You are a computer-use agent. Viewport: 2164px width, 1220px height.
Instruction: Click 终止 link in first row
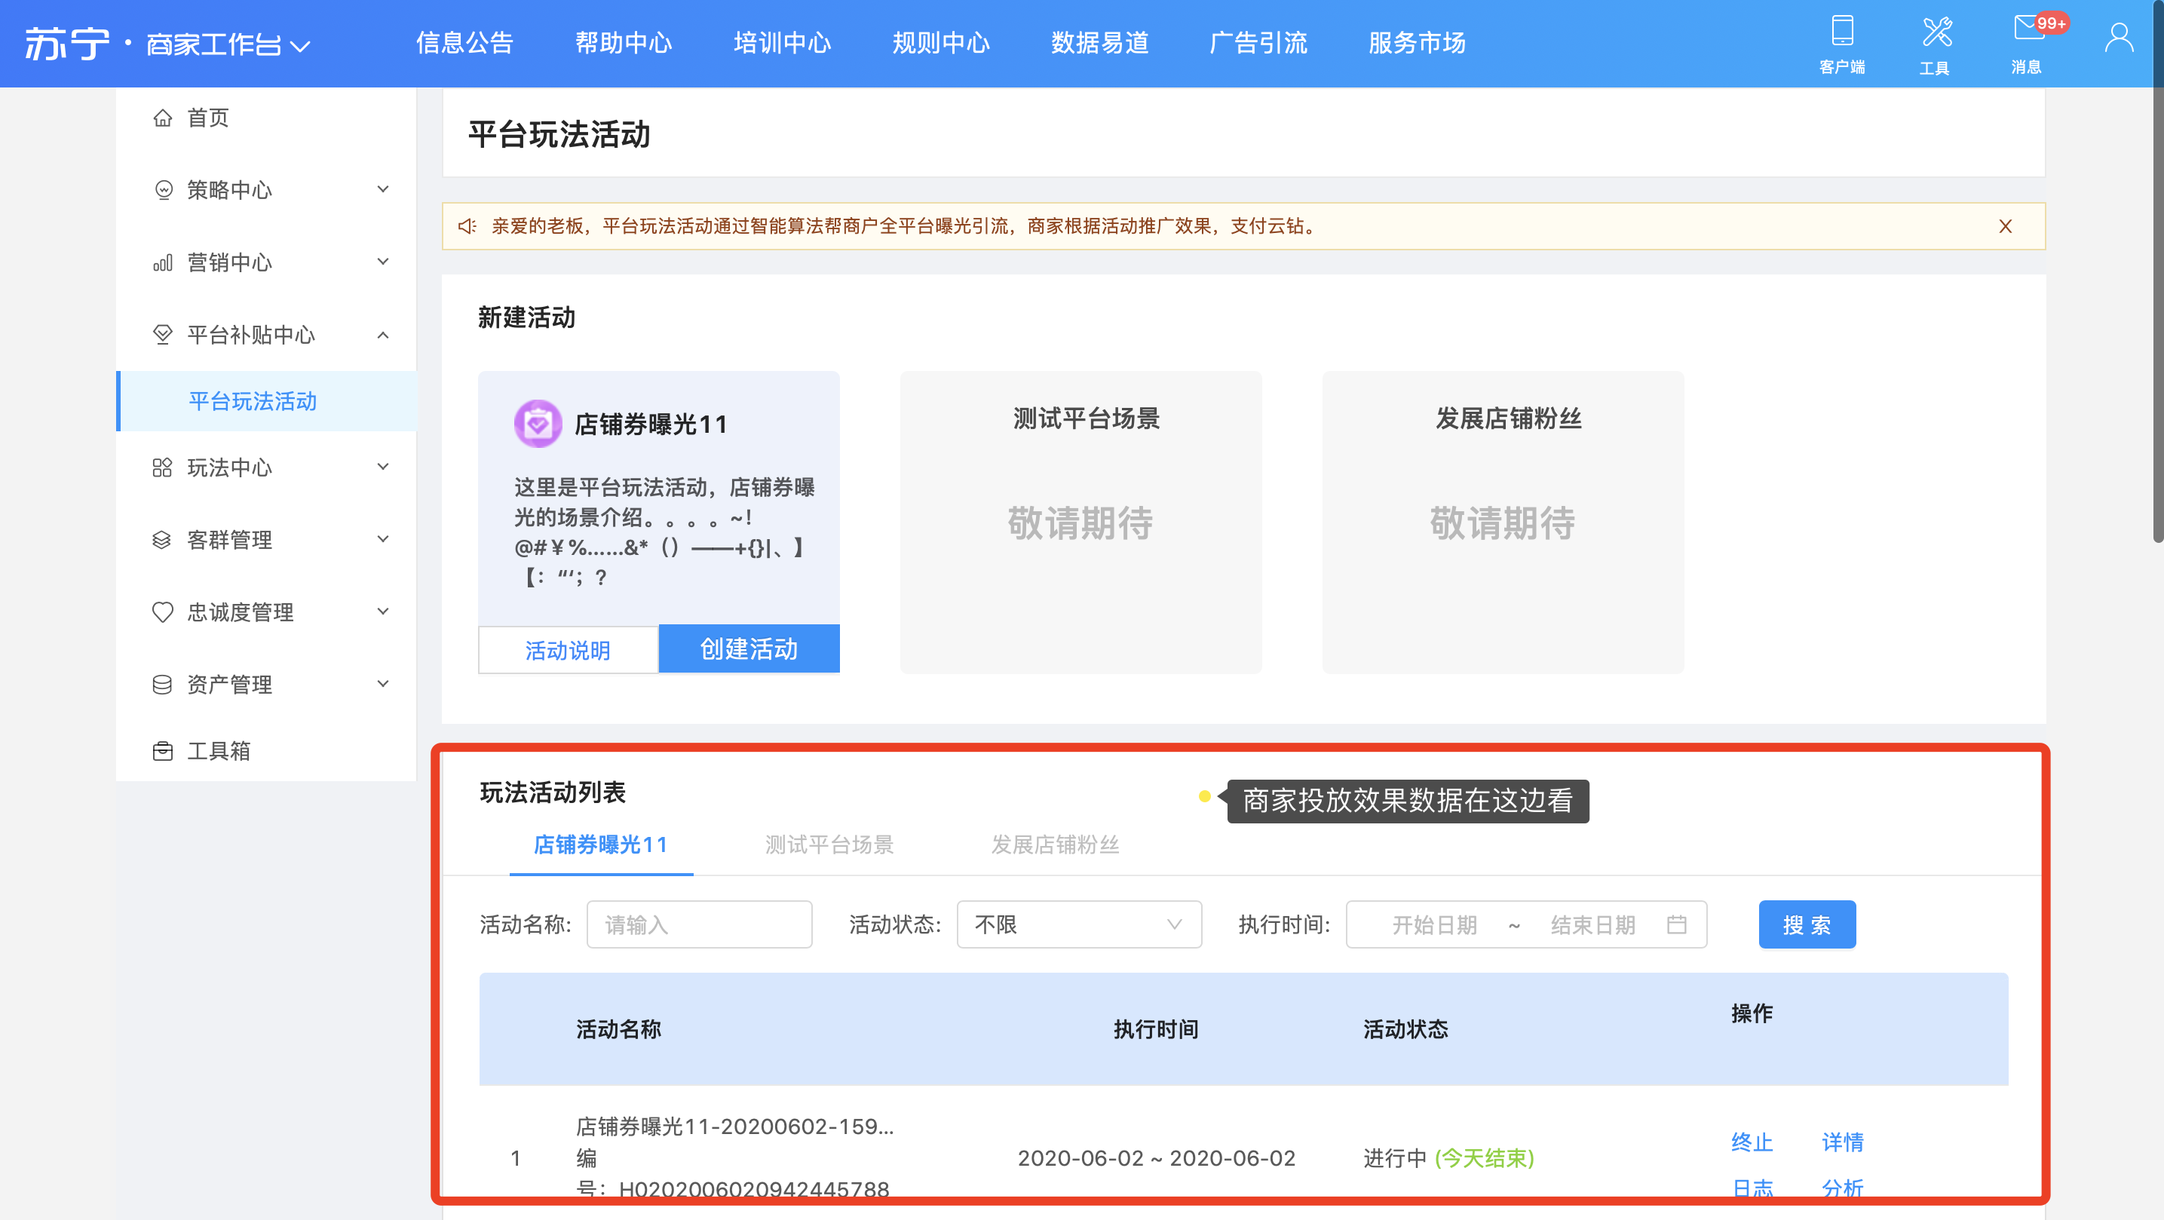[x=1752, y=1142]
